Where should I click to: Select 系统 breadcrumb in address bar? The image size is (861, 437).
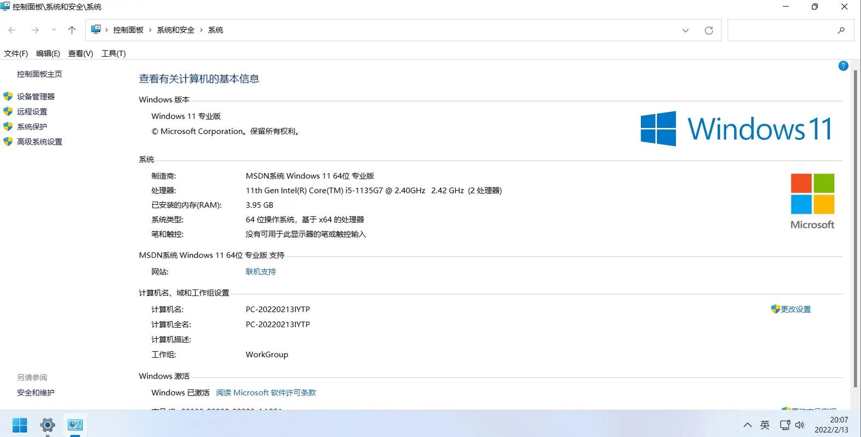[216, 30]
